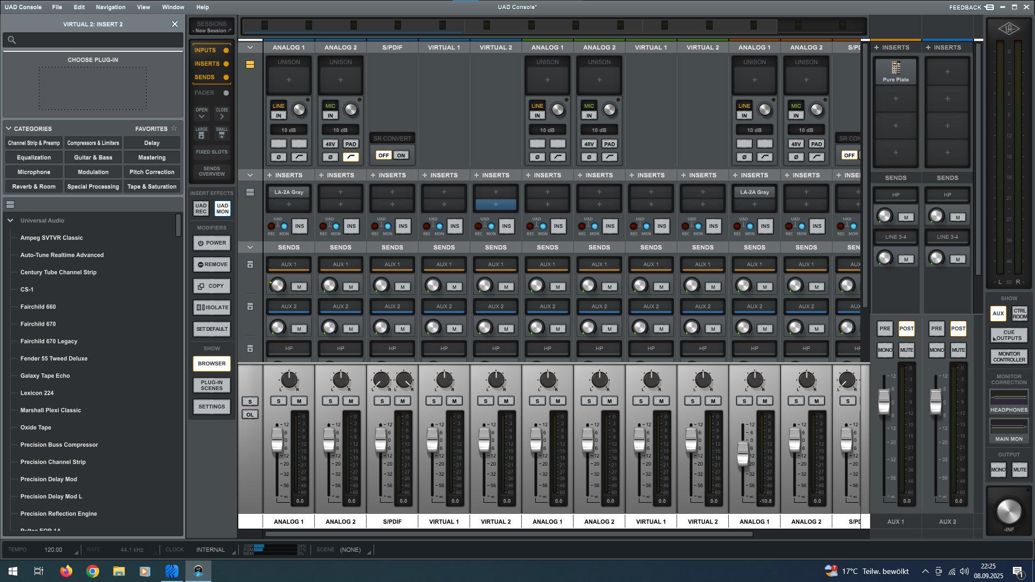Enable 48V phantom power on Analog 2
Viewport: 1035px width, 582px height.
330,144
